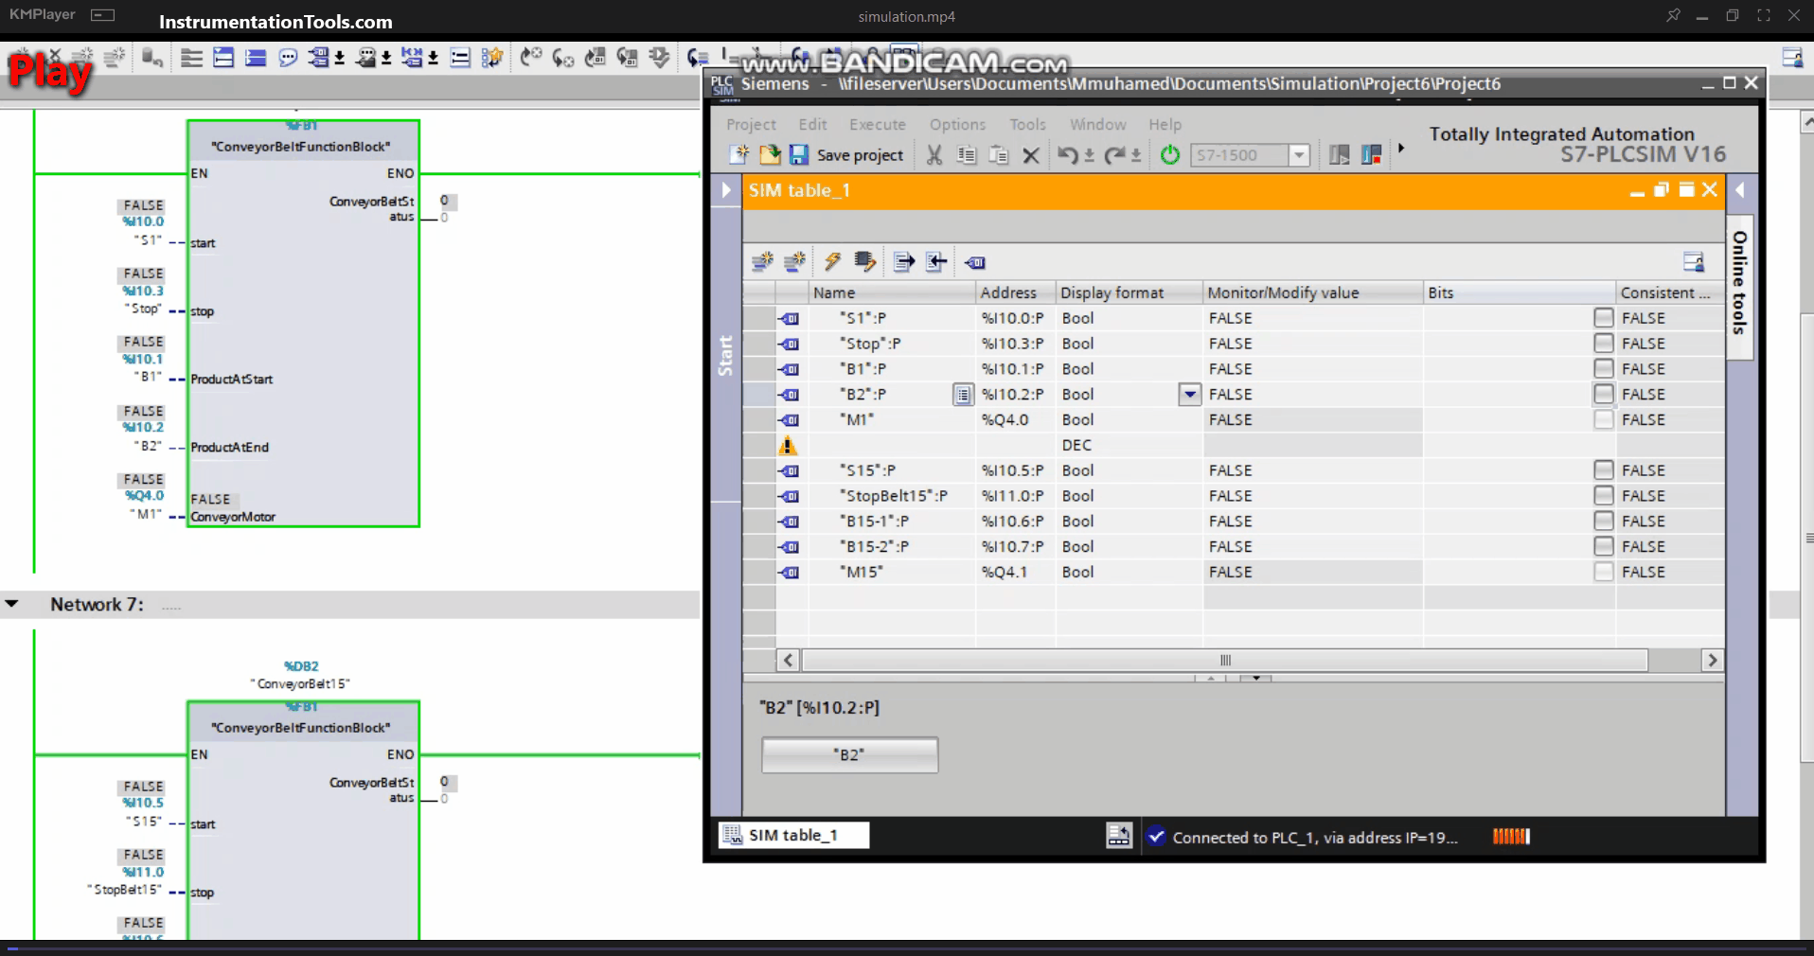The image size is (1814, 956).
Task: Click export SIM table icon
Action: pyautogui.click(x=904, y=262)
